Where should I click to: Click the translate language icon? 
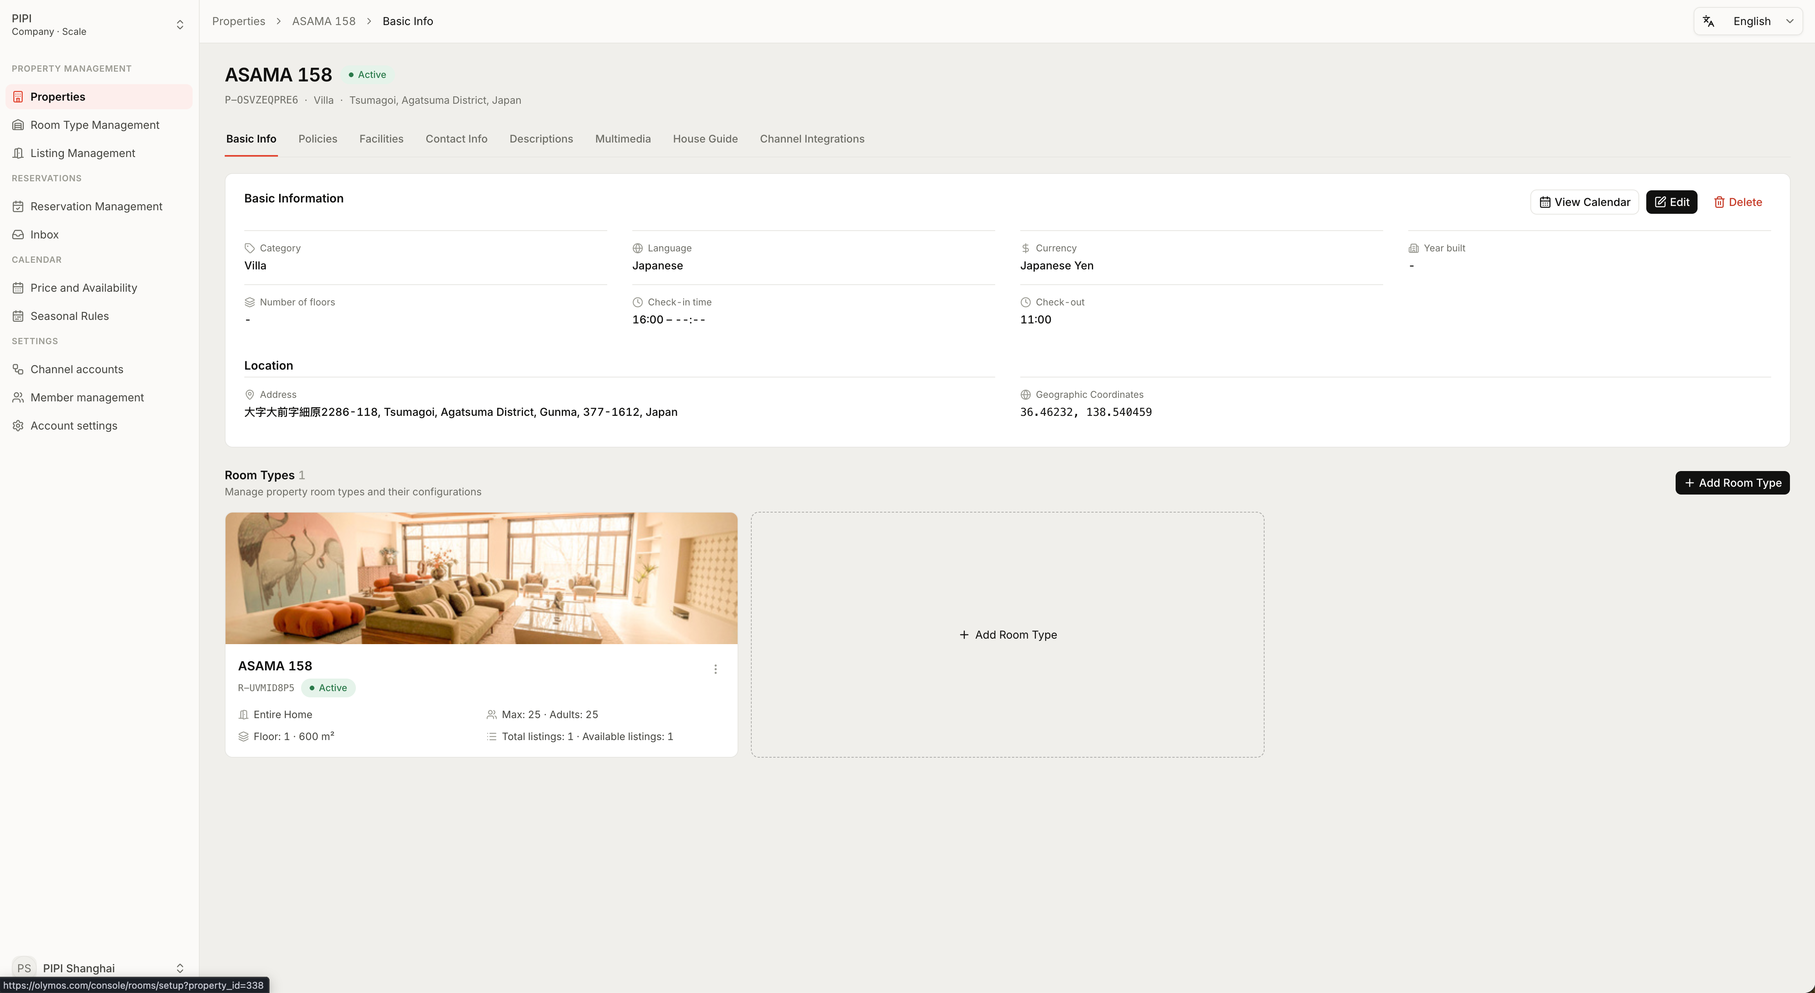1709,21
